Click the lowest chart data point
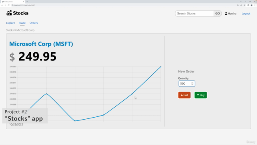The height and width of the screenshot is (145, 257). 75,121
